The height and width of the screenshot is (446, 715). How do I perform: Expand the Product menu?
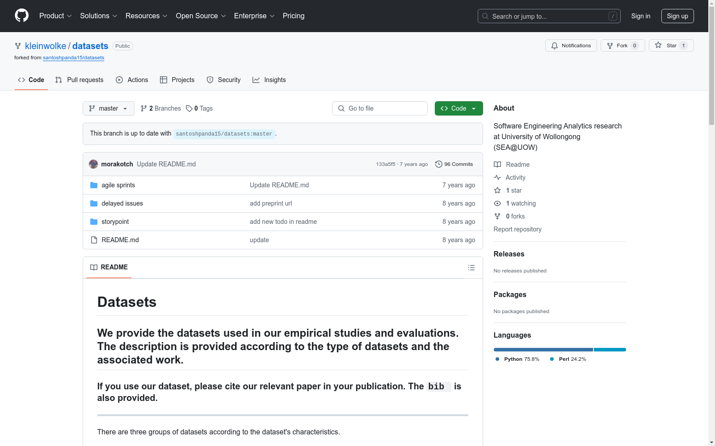pos(55,16)
